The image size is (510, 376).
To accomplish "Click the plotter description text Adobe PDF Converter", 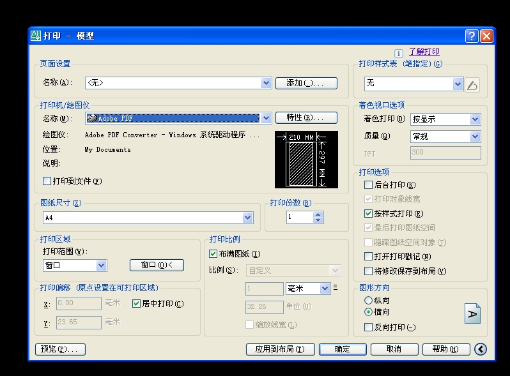I will coord(172,135).
